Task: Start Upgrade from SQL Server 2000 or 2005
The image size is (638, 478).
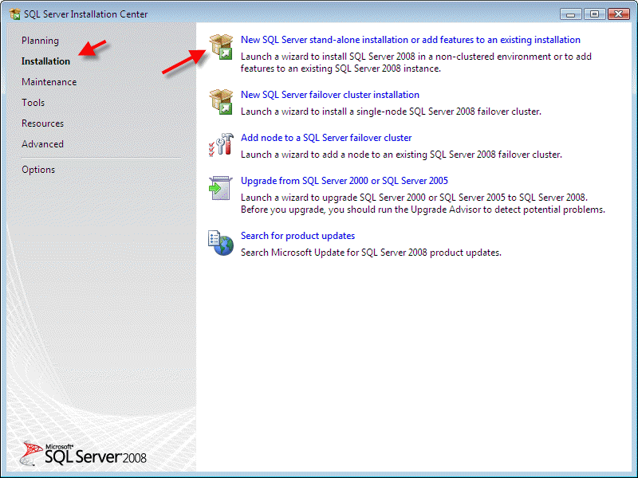Action: pos(345,181)
